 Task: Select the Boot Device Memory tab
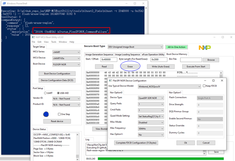pyautogui.click(x=177, y=54)
